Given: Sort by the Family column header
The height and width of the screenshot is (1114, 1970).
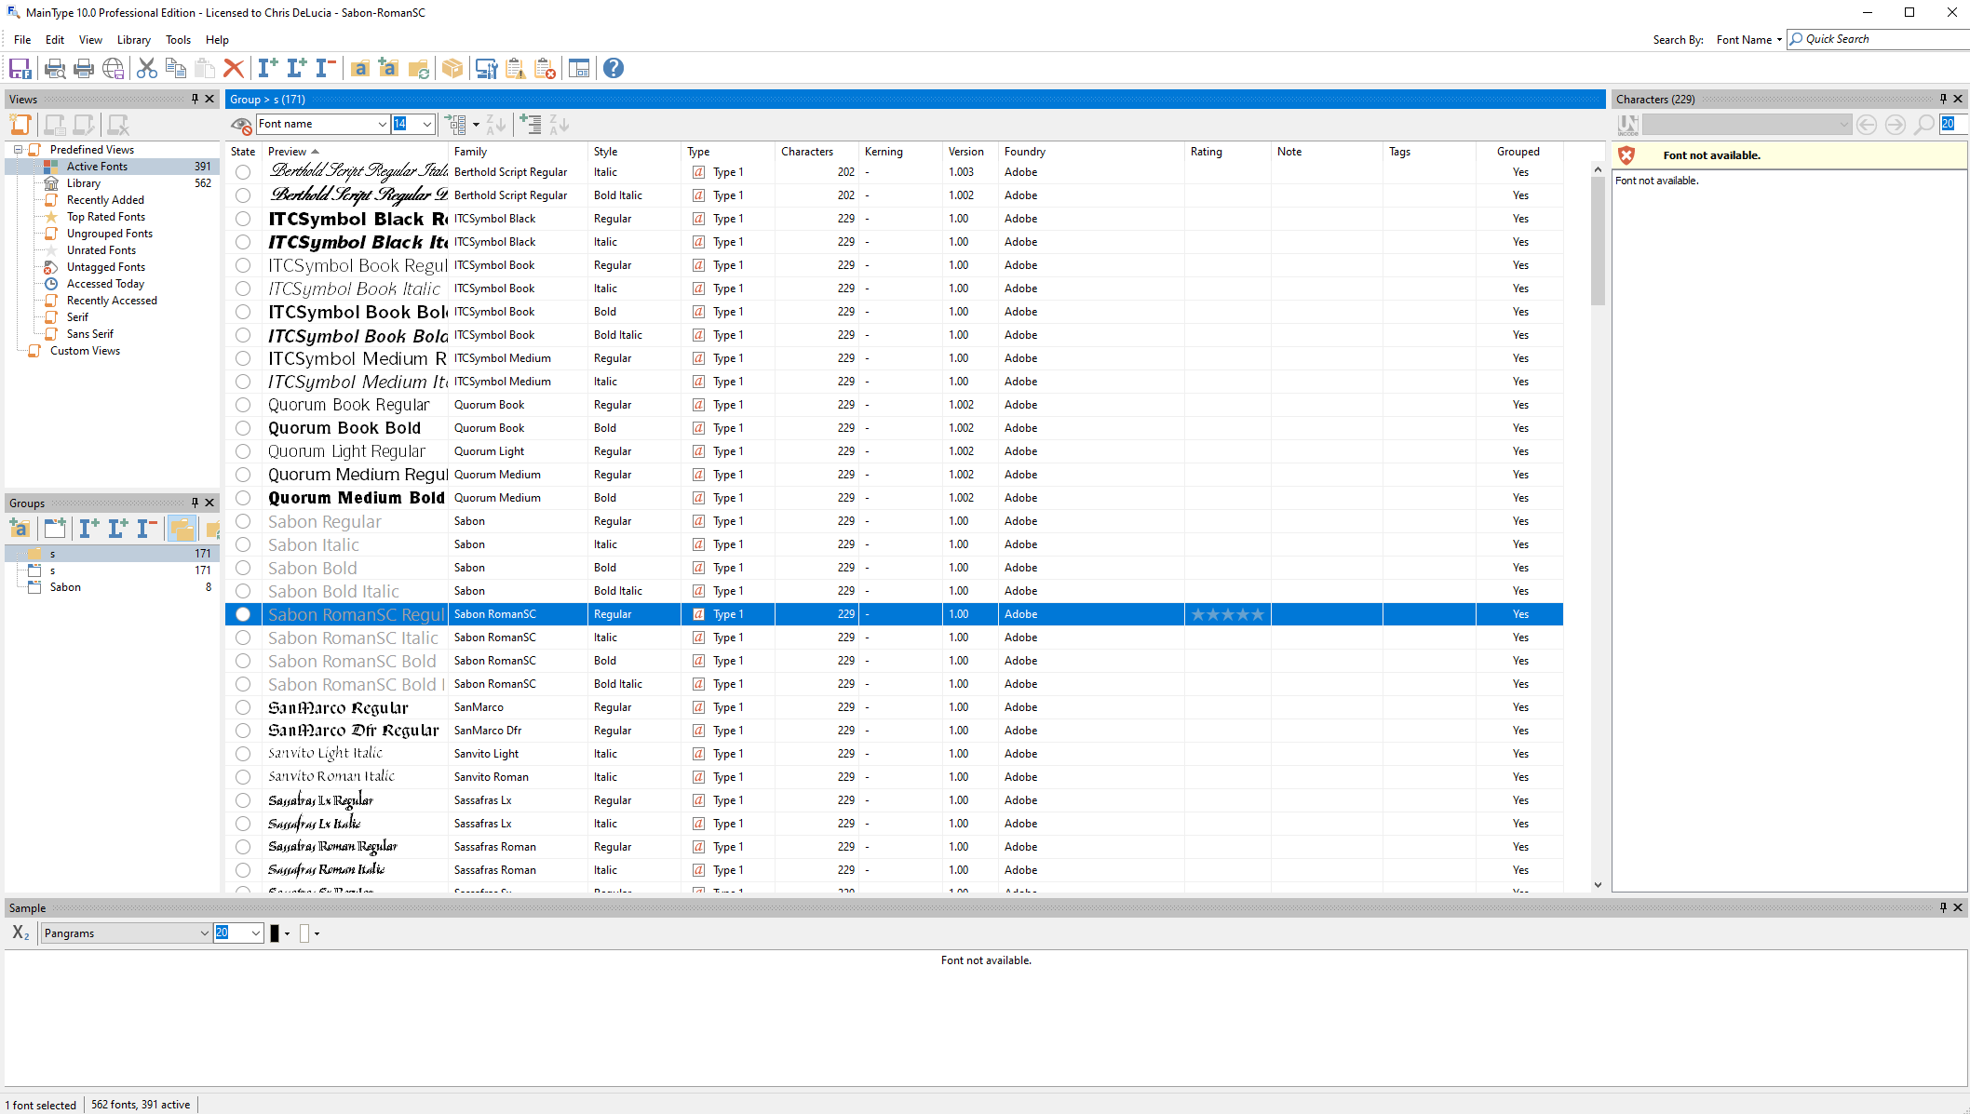Looking at the screenshot, I should click(x=518, y=152).
